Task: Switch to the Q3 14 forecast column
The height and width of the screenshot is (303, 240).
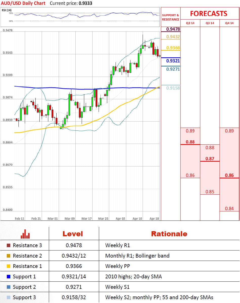Action: coord(210,23)
